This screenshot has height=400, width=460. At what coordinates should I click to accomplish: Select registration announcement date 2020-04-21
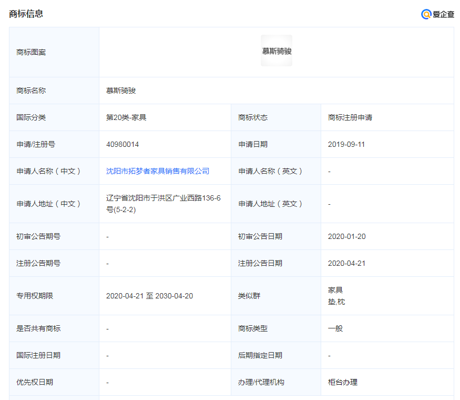click(x=347, y=264)
